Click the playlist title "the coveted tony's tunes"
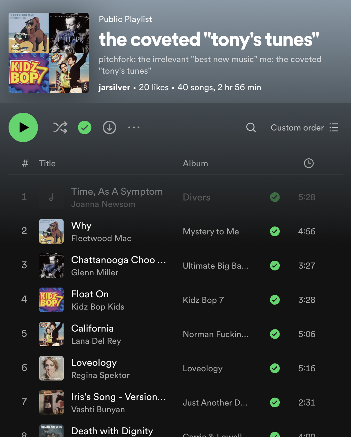 209,40
